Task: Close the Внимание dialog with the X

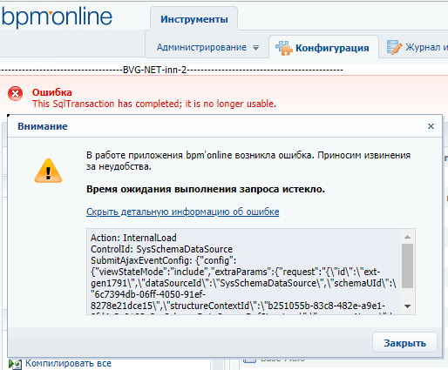Action: (431, 126)
